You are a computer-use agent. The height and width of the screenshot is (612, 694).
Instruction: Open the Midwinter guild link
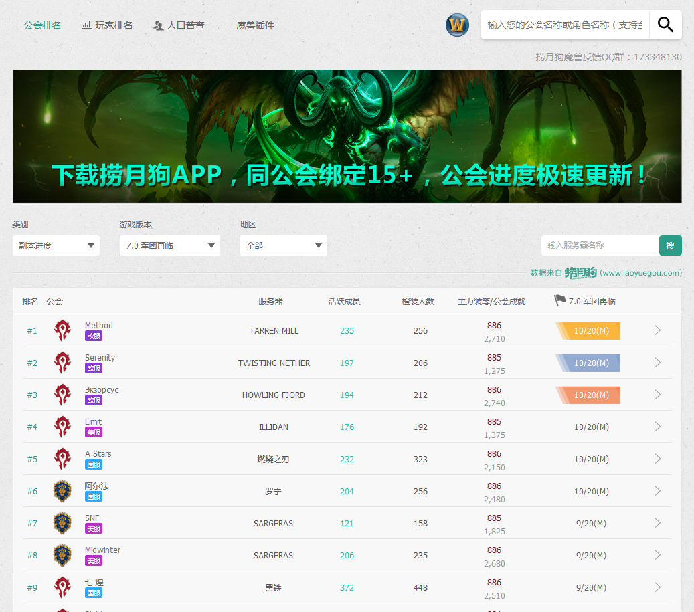[x=102, y=550]
